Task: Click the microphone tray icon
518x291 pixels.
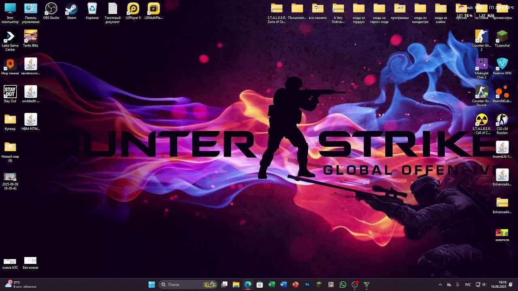Action: click(458, 285)
